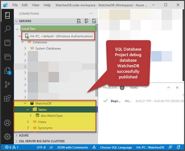This screenshot has height=151, width=185.
Task: Click the feedback icon in status bar
Action: coord(170,147)
